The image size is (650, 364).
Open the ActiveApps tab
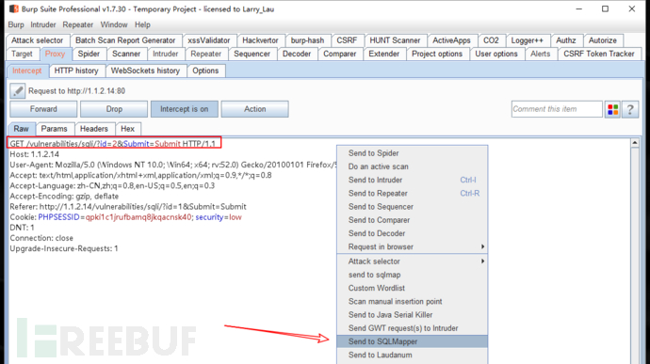[x=451, y=40]
